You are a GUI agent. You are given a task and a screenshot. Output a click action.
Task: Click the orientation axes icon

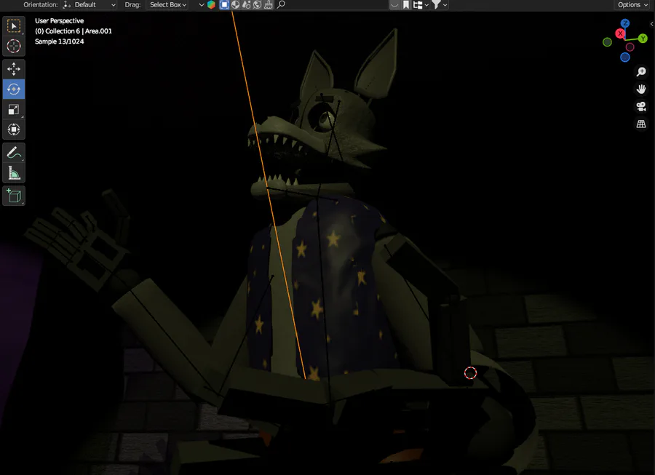66,4
